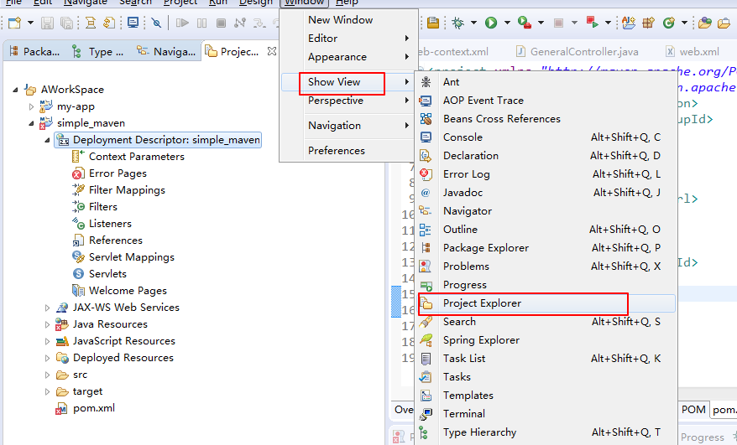Collapse the Deployment Descriptor node

tap(48, 140)
